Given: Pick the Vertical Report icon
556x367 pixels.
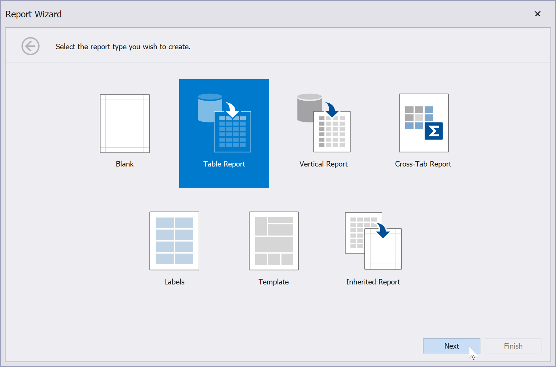Looking at the screenshot, I should [x=324, y=123].
